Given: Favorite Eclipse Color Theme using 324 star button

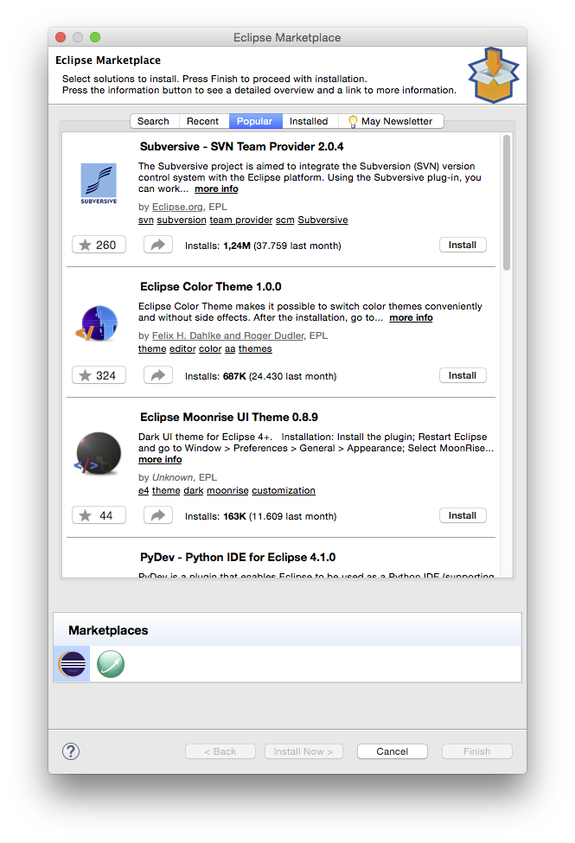Looking at the screenshot, I should coord(99,375).
